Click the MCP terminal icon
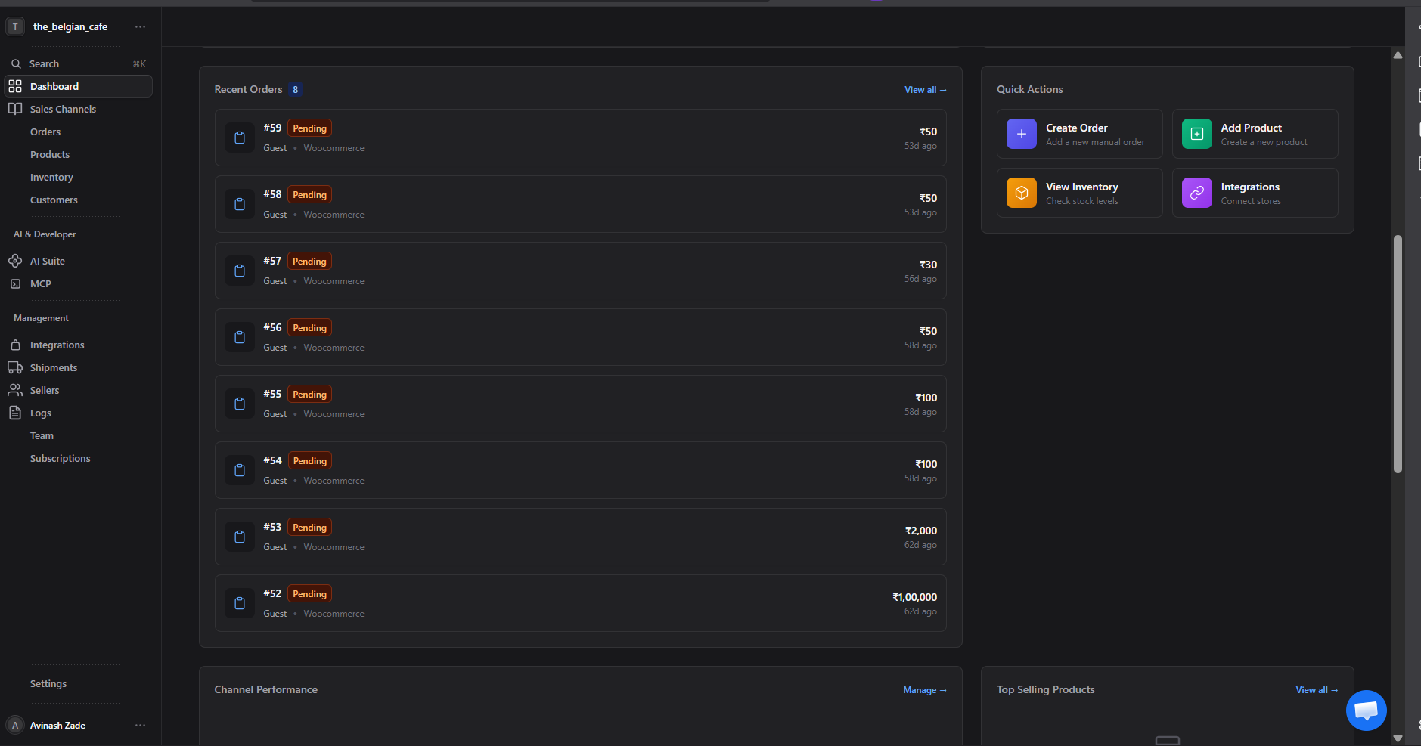Screen dimensions: 1421x746 pos(15,284)
